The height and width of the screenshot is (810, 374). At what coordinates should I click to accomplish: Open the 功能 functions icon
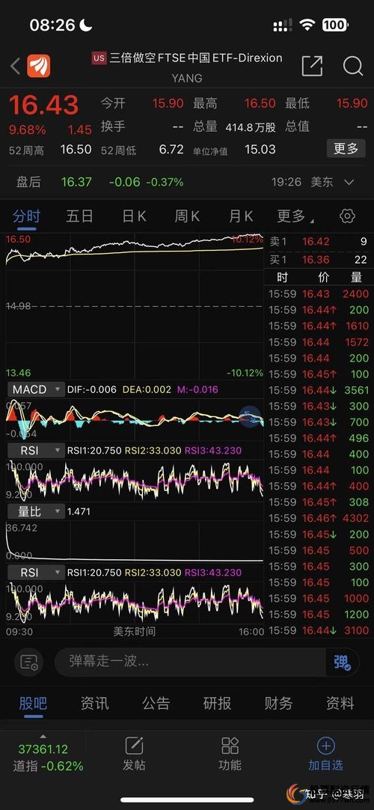tap(230, 754)
